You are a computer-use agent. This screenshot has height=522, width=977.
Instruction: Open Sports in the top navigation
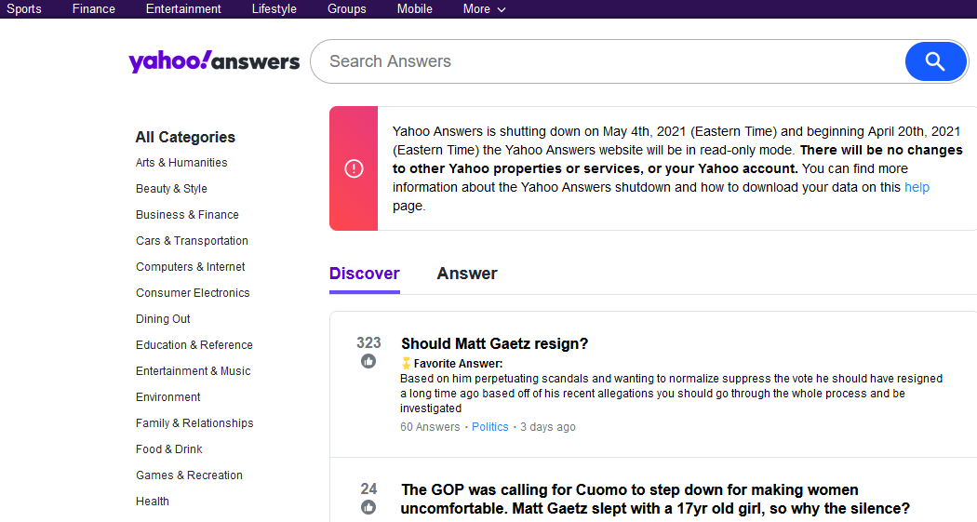point(23,9)
